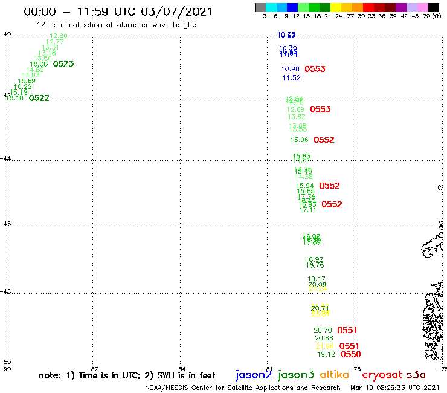Click the blue wave height value 11.52
Viewport: 447px width, 393px height.
291,78
